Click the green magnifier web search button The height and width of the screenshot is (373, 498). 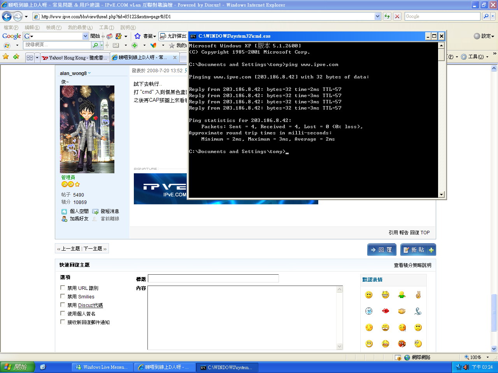(95, 45)
